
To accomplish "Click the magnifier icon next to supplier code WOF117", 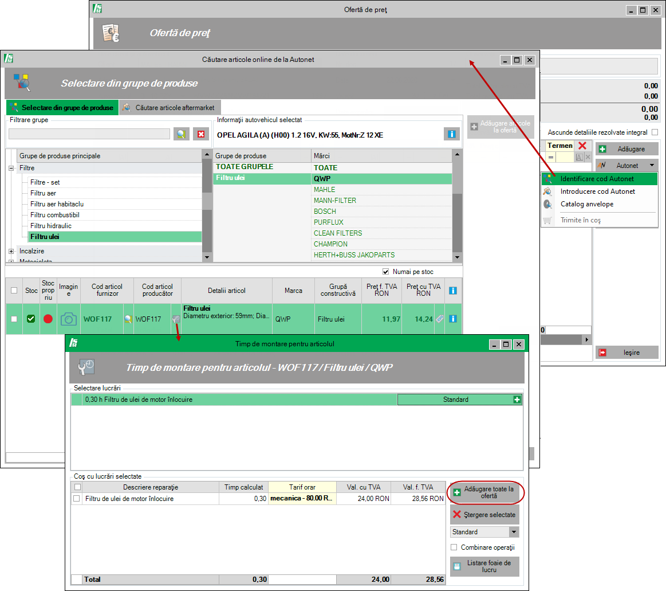I will point(128,319).
